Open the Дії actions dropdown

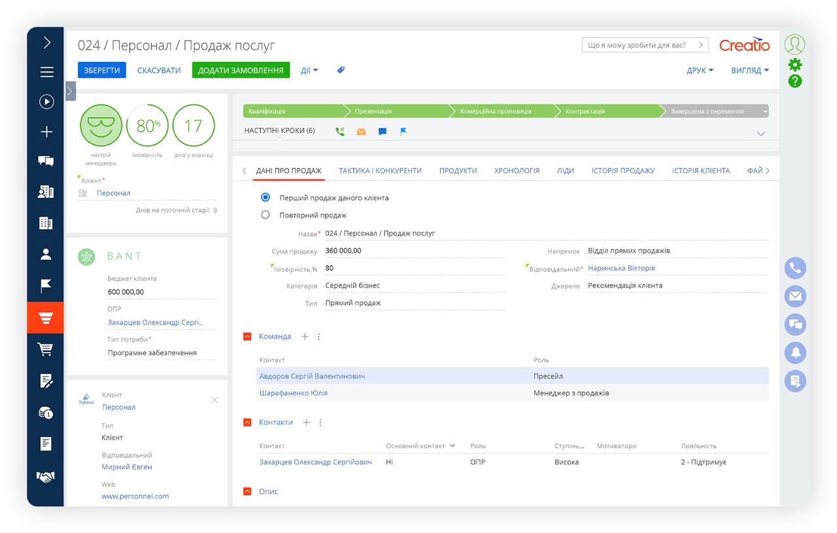pyautogui.click(x=309, y=70)
